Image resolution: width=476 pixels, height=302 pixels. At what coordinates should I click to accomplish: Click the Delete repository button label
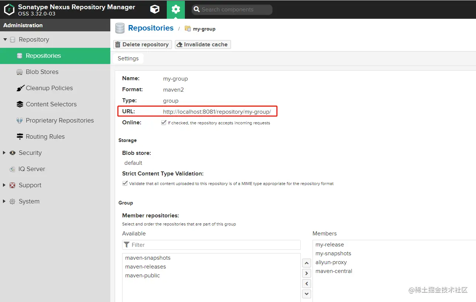point(145,45)
